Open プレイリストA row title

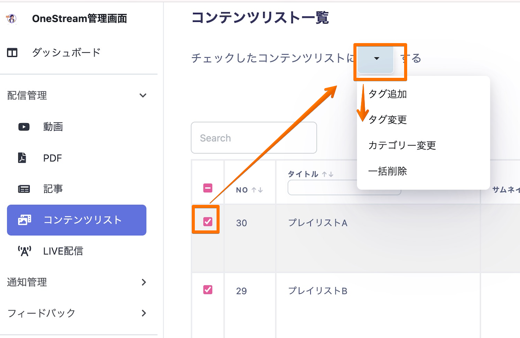click(x=318, y=223)
